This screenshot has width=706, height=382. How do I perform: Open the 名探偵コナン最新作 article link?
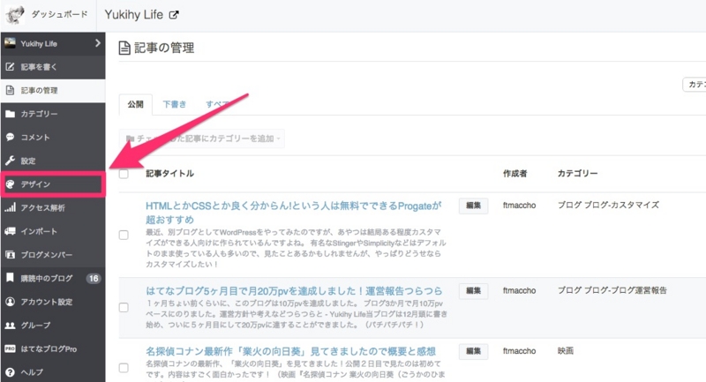click(x=291, y=351)
